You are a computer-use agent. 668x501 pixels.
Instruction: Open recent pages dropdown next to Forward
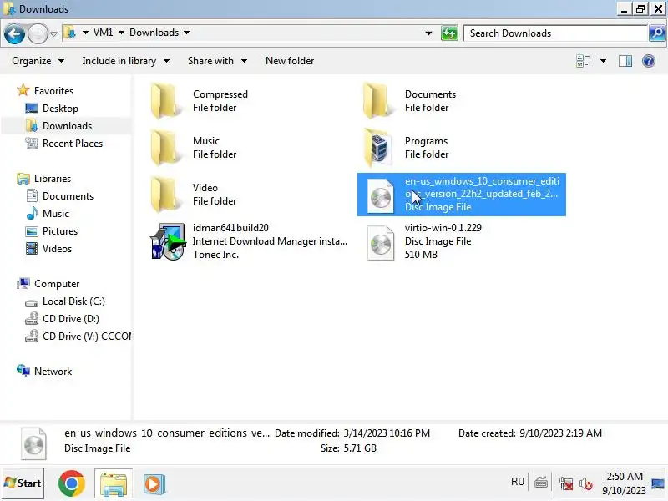(x=53, y=33)
